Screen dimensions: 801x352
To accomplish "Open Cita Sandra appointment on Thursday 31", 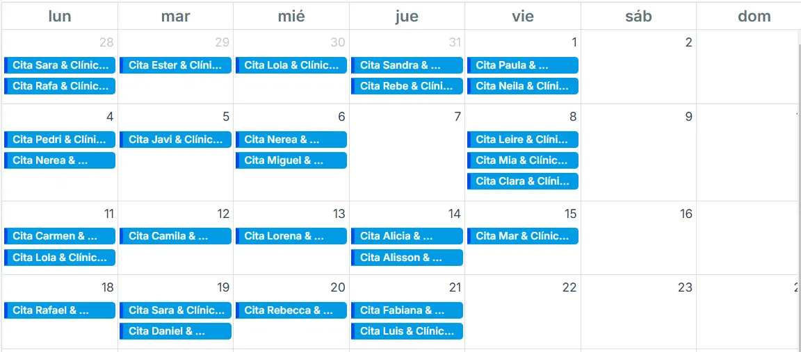I will click(x=407, y=65).
